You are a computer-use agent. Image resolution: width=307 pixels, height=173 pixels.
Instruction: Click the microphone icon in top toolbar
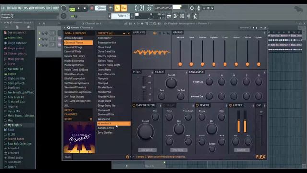[199, 8]
